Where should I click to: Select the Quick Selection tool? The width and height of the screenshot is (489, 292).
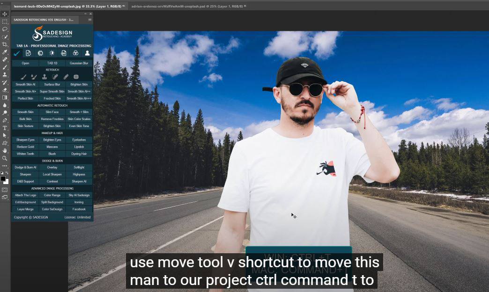[5, 37]
